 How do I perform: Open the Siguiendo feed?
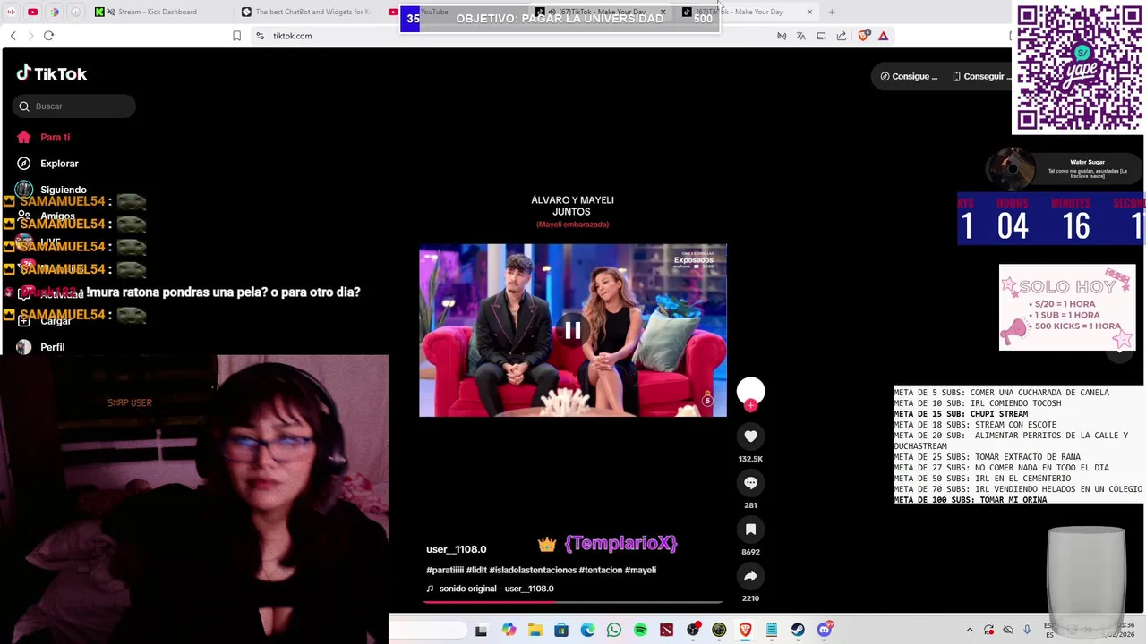point(52,190)
